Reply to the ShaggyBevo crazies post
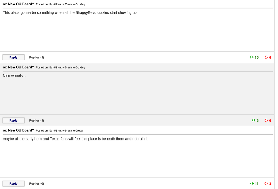 pyautogui.click(x=13, y=57)
